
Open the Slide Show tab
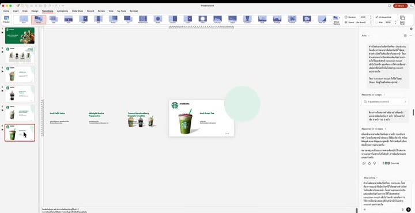click(x=78, y=11)
